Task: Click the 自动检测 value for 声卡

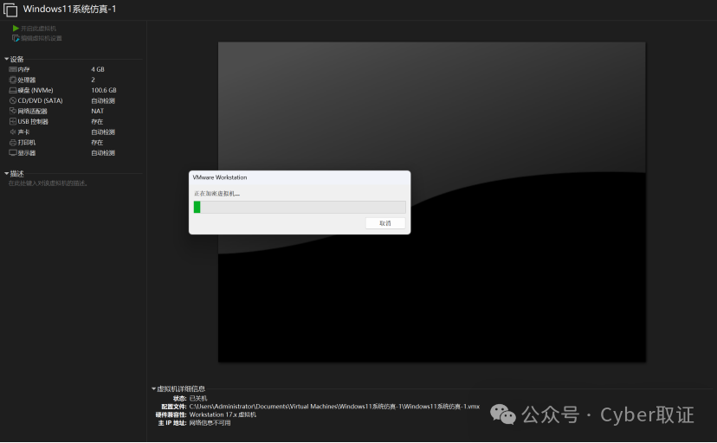Action: [x=103, y=132]
